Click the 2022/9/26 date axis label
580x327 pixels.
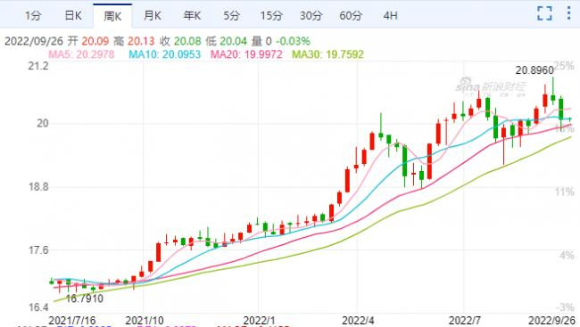coord(551,321)
